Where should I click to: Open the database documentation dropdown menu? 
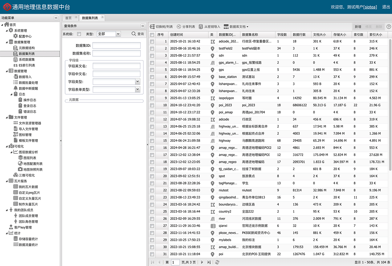(236, 27)
